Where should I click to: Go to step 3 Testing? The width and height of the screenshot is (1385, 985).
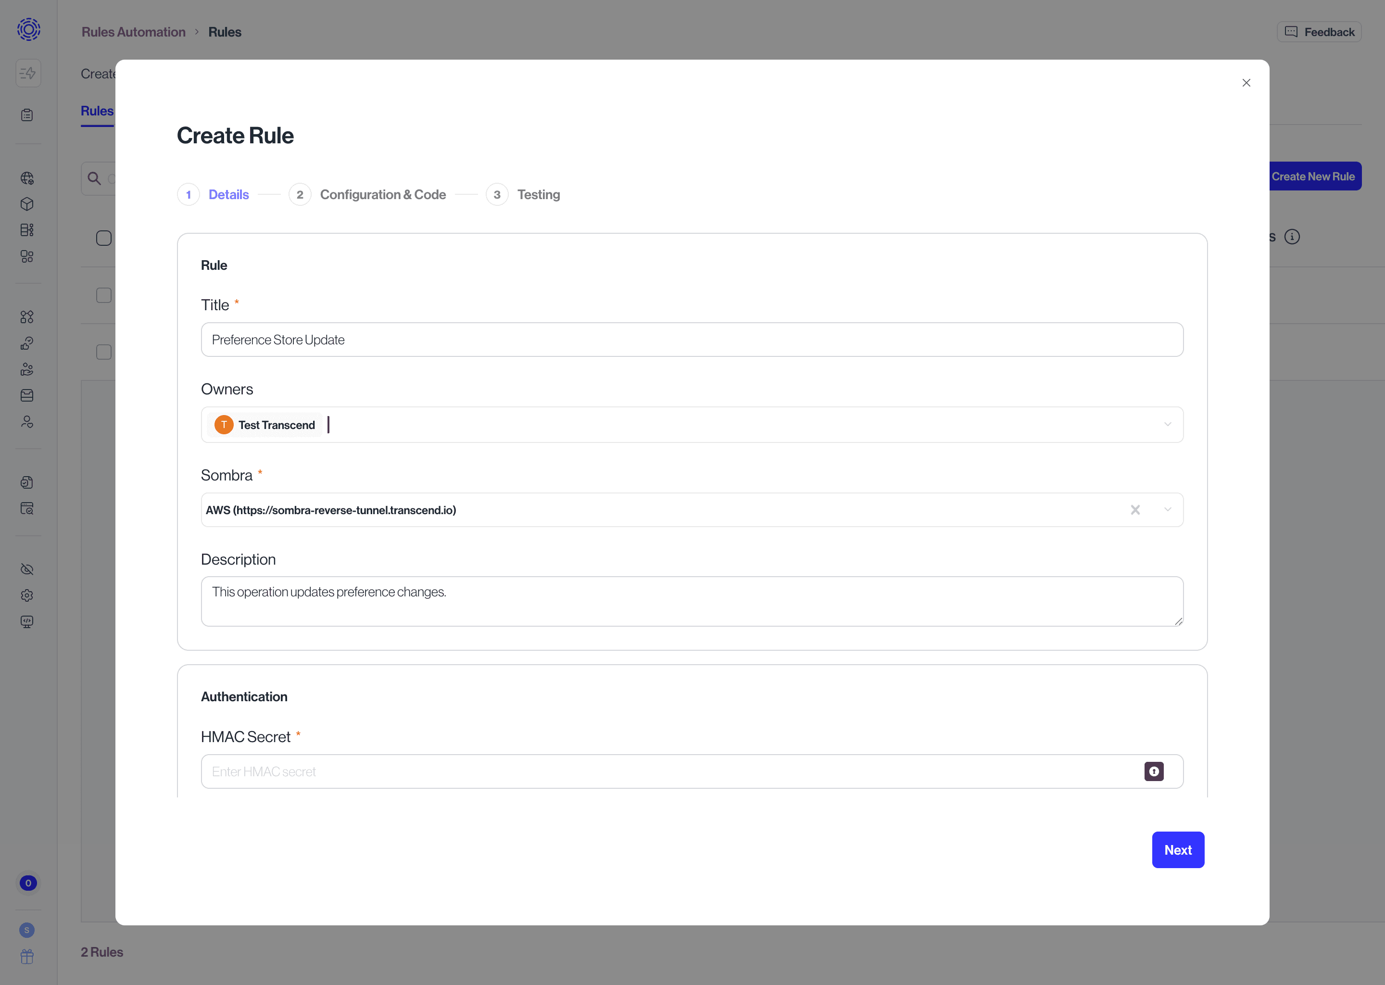pos(523,195)
